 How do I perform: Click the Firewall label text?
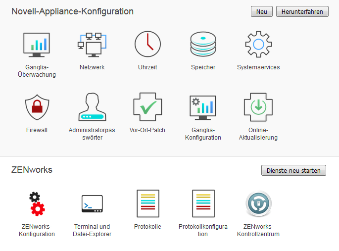37,130
